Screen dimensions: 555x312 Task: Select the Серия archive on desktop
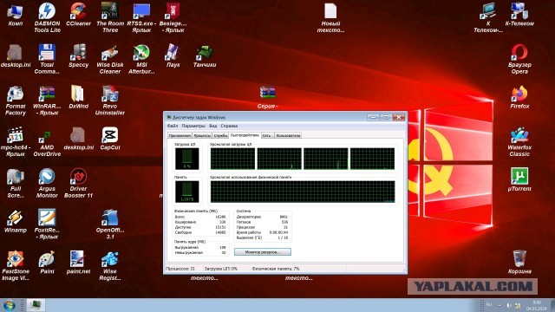pyautogui.click(x=267, y=97)
